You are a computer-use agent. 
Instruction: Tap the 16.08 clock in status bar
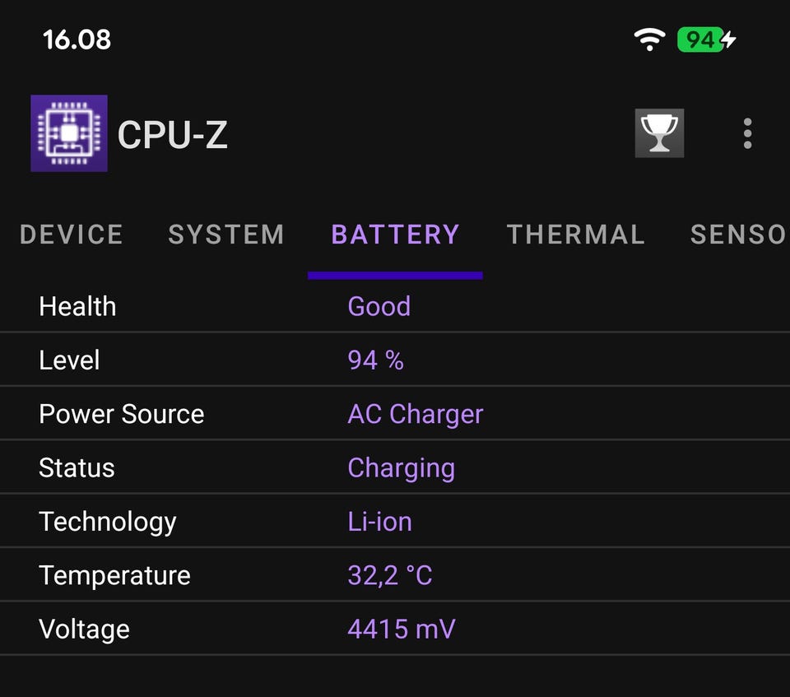pyautogui.click(x=77, y=39)
